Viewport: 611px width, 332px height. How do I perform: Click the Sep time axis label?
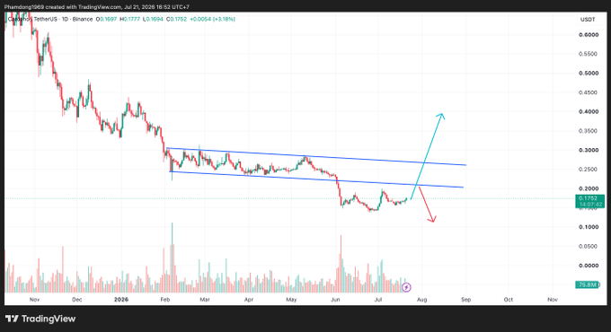(466, 300)
